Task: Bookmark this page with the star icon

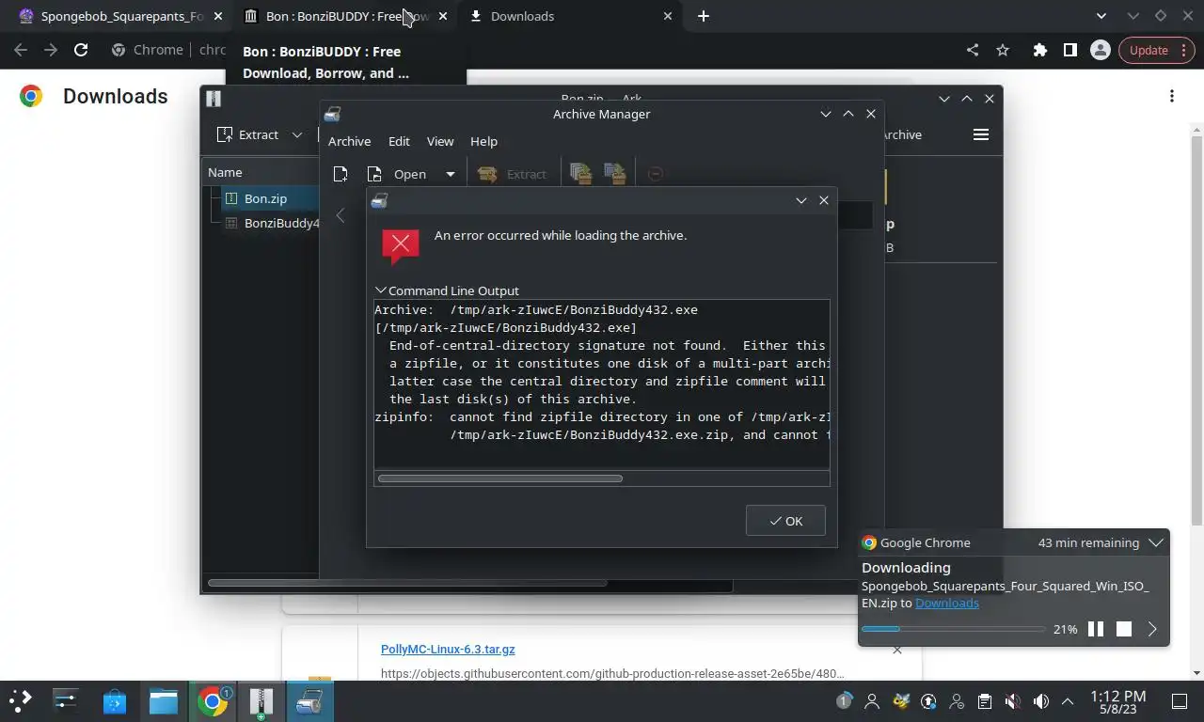Action: point(1003,50)
